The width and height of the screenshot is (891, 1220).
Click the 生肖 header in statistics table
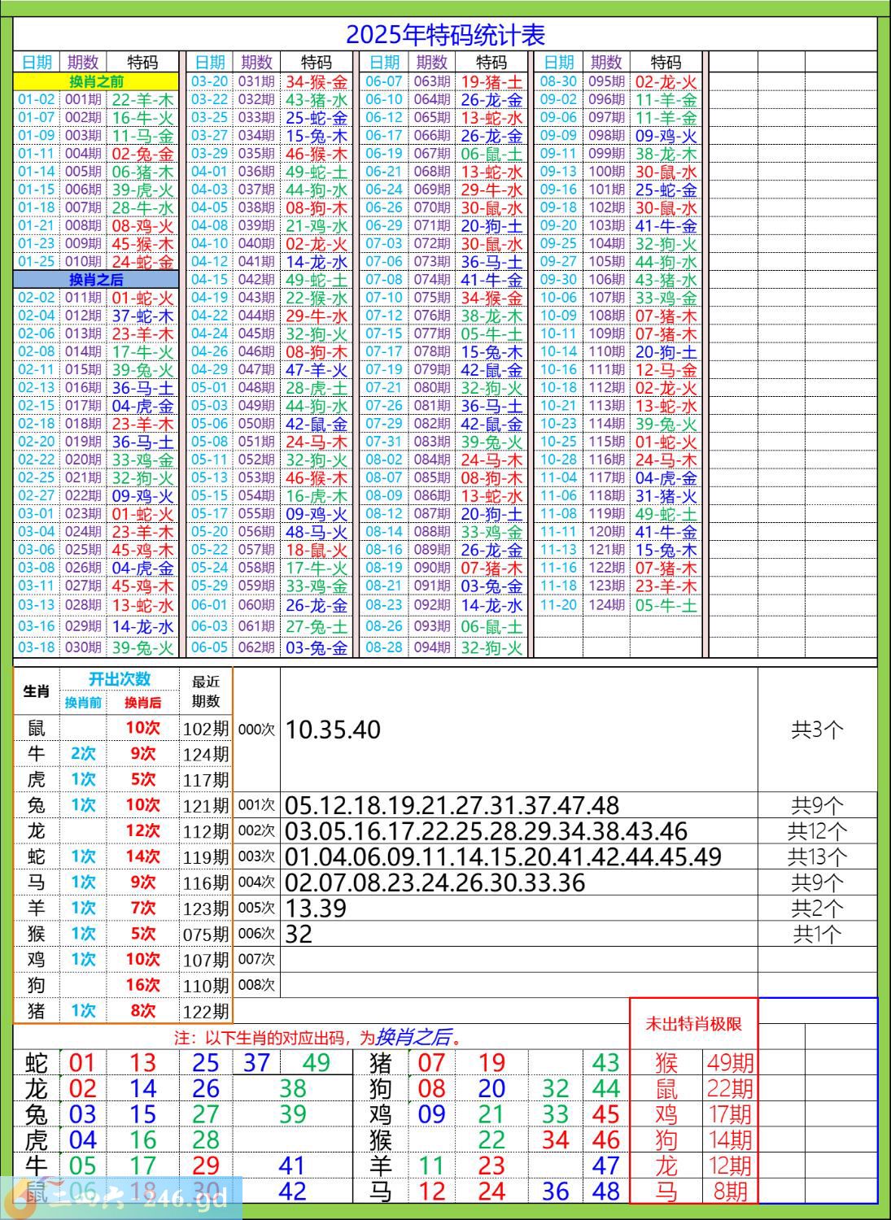[37, 691]
